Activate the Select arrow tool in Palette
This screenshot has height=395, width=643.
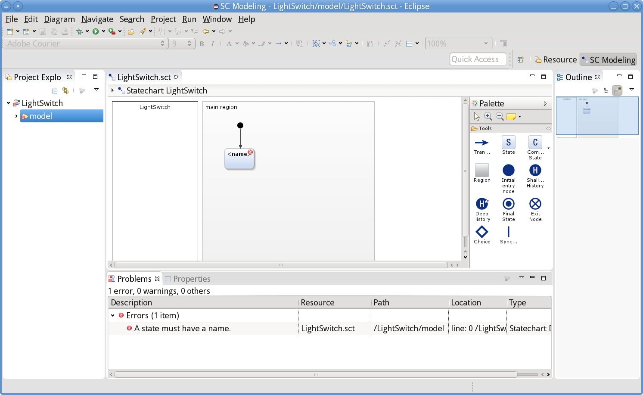tap(476, 116)
